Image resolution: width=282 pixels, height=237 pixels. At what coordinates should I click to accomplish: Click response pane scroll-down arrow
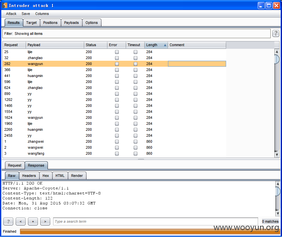(x=278, y=213)
